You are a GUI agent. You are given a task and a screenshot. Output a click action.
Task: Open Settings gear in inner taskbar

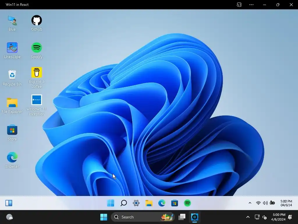[136, 203]
